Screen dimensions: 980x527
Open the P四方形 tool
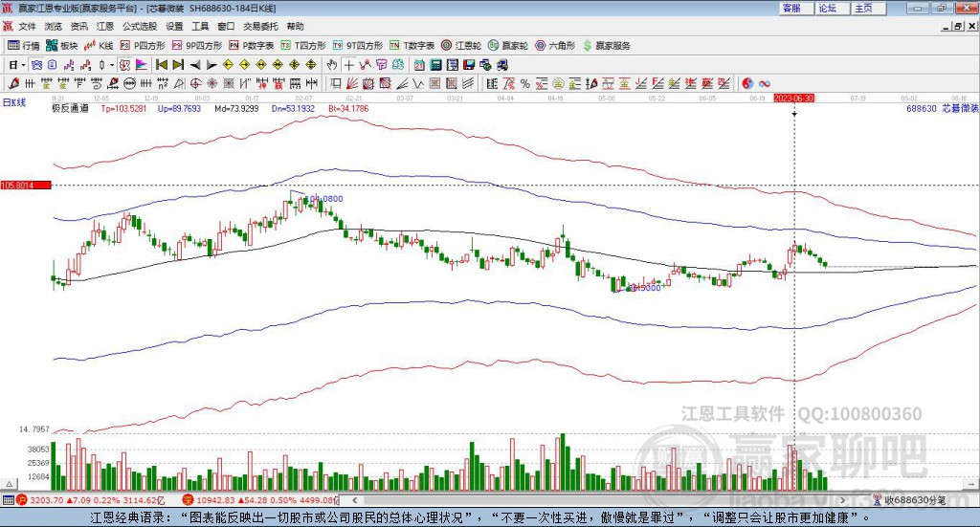click(143, 46)
